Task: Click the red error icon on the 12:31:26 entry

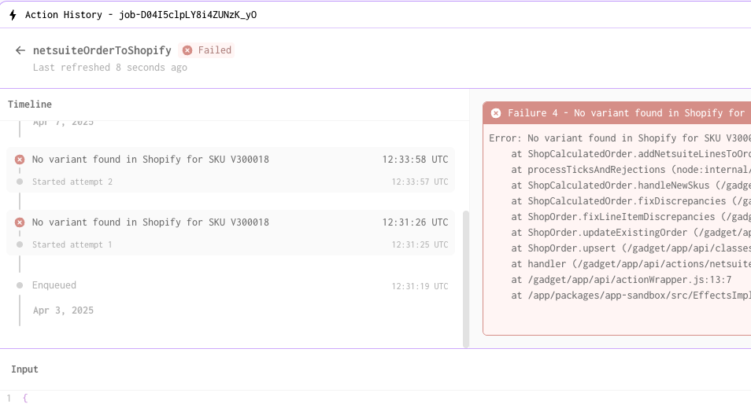Action: pyautogui.click(x=20, y=222)
